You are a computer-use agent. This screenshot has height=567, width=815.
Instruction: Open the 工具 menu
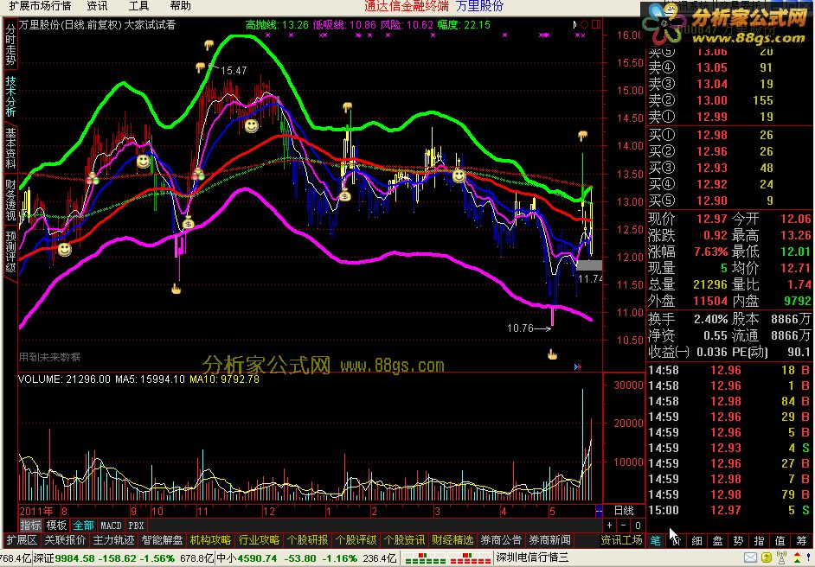tap(138, 6)
